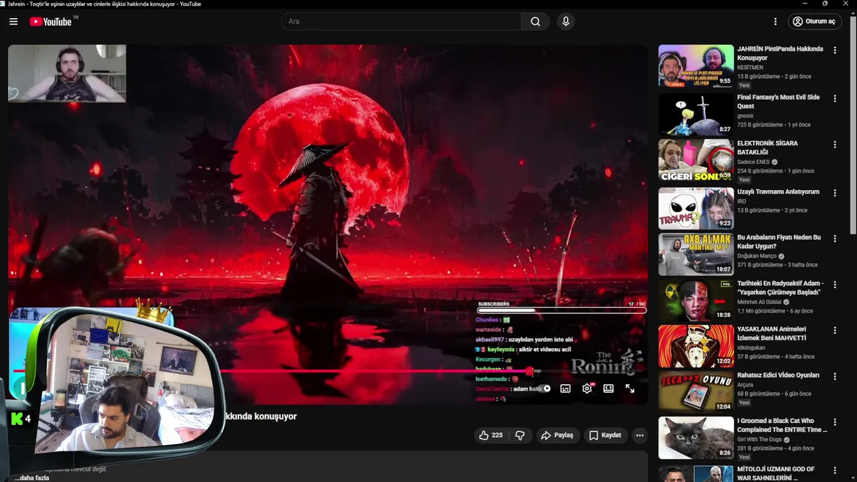Restore the browser window size

pyautogui.click(x=825, y=4)
